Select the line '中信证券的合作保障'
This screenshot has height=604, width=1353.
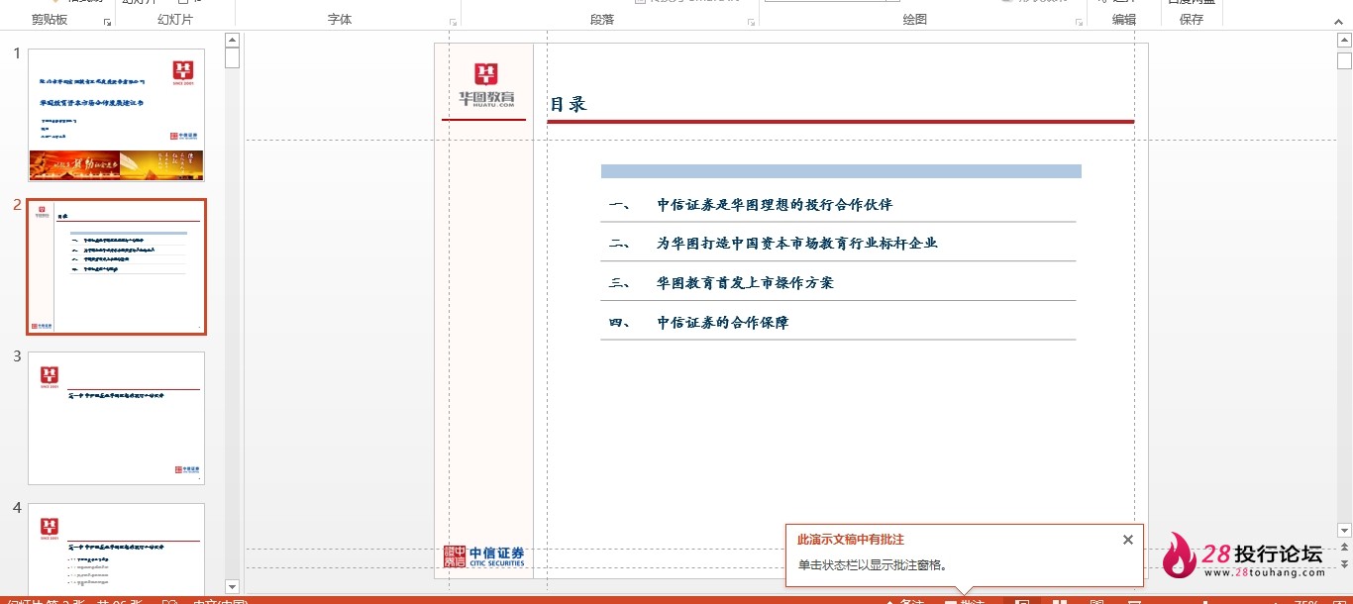pyautogui.click(x=723, y=322)
